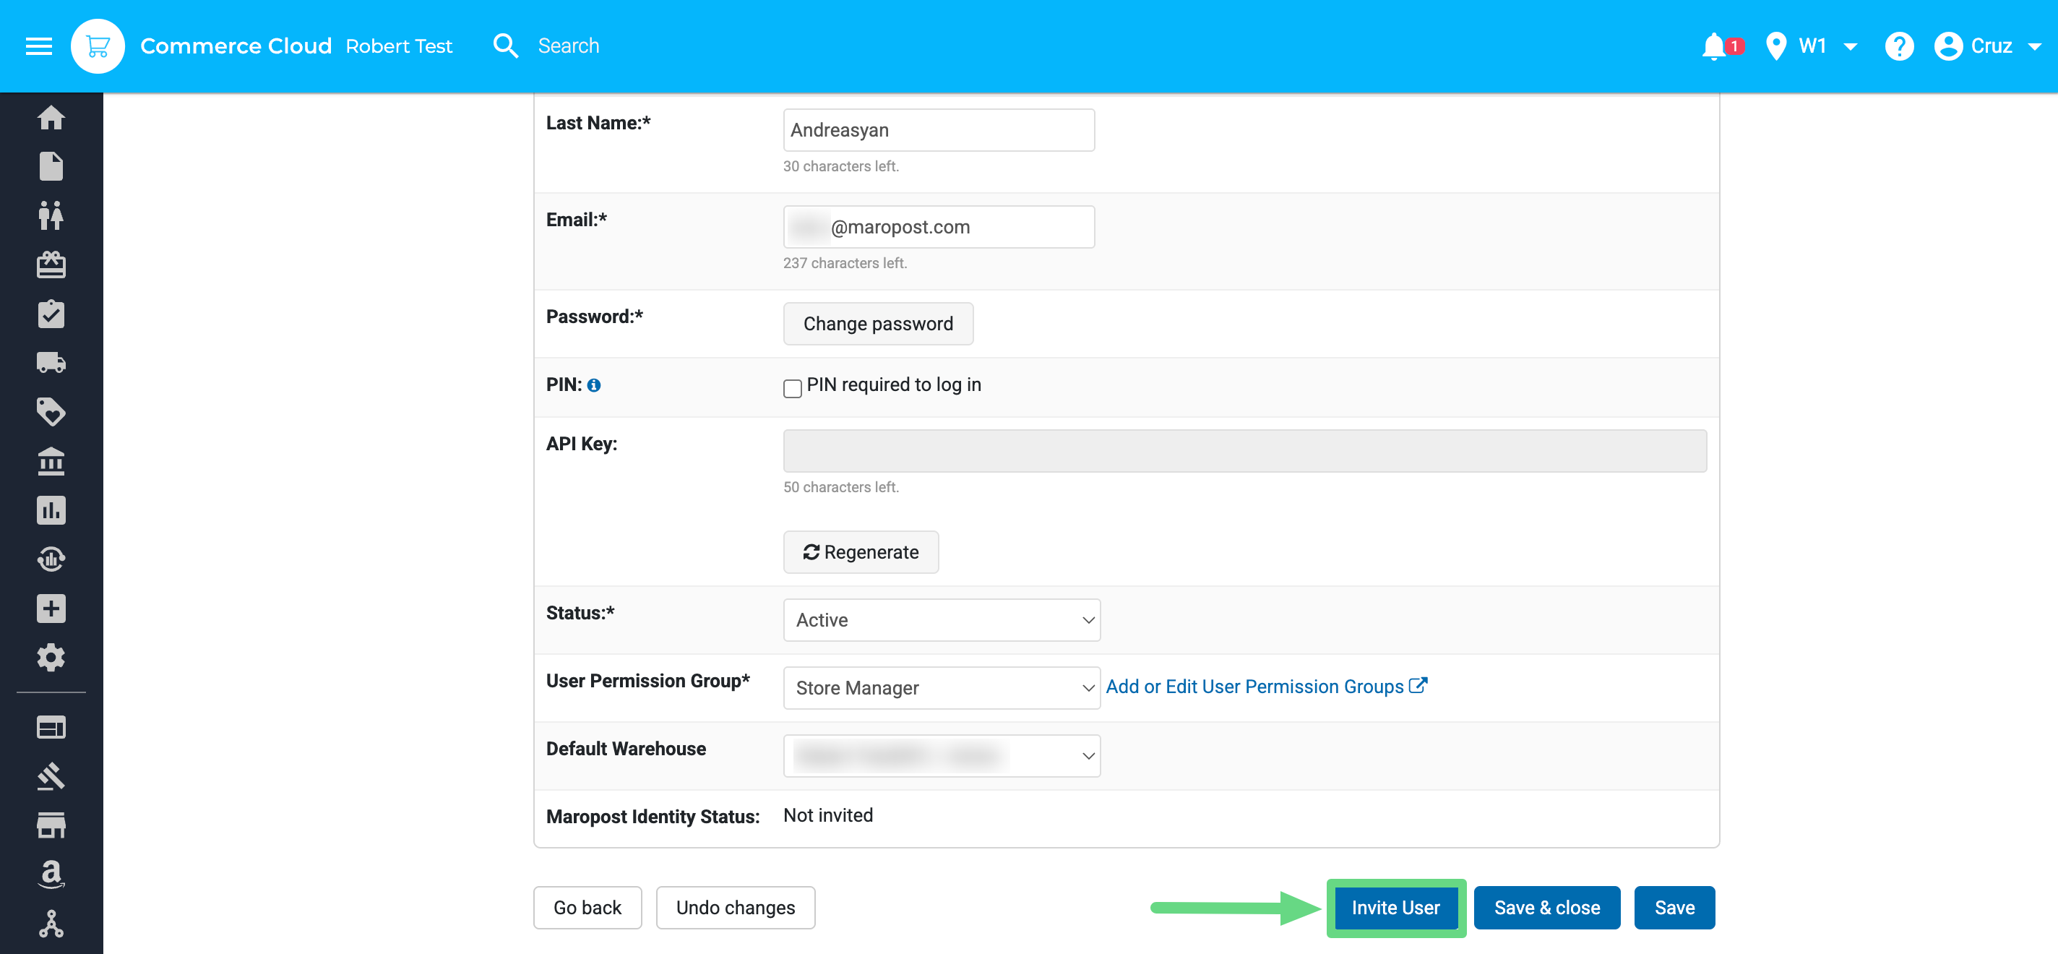Open the W1 location menu

point(1813,46)
